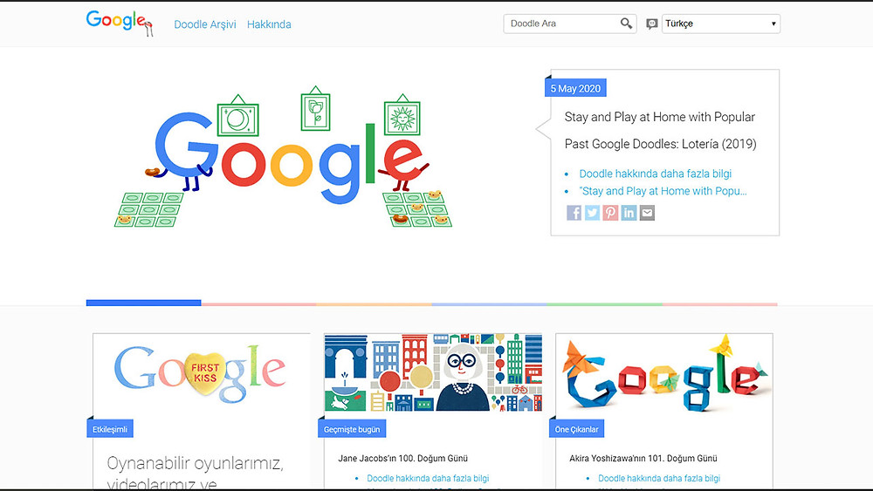
Task: Open 'Doodle hakkında daha fazla bilgi' for Lotería
Action: pos(656,174)
